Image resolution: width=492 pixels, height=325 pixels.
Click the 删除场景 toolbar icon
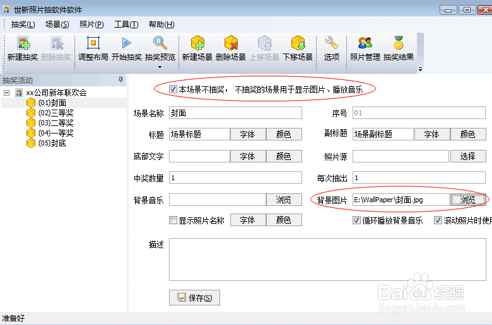click(x=231, y=48)
